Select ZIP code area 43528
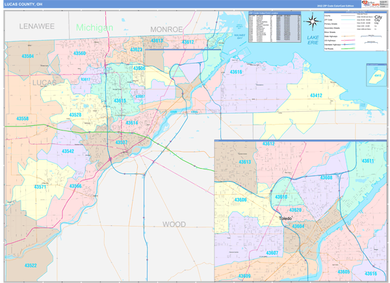 (75, 115)
